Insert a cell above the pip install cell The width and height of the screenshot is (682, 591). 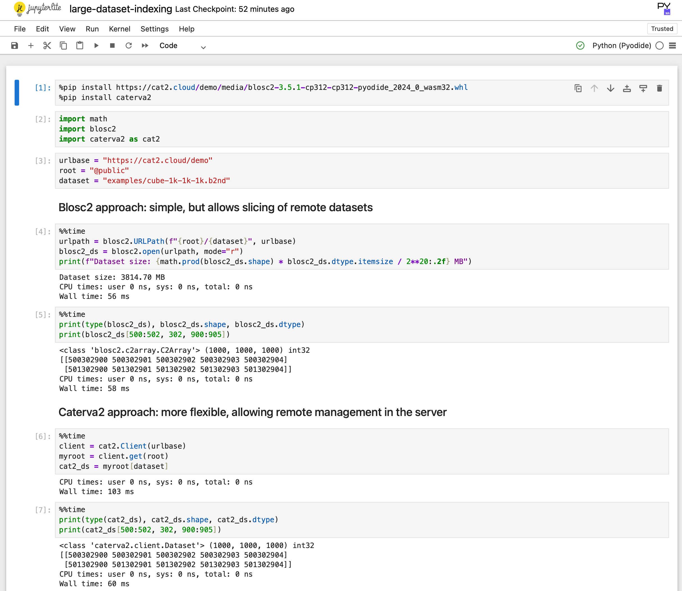627,88
